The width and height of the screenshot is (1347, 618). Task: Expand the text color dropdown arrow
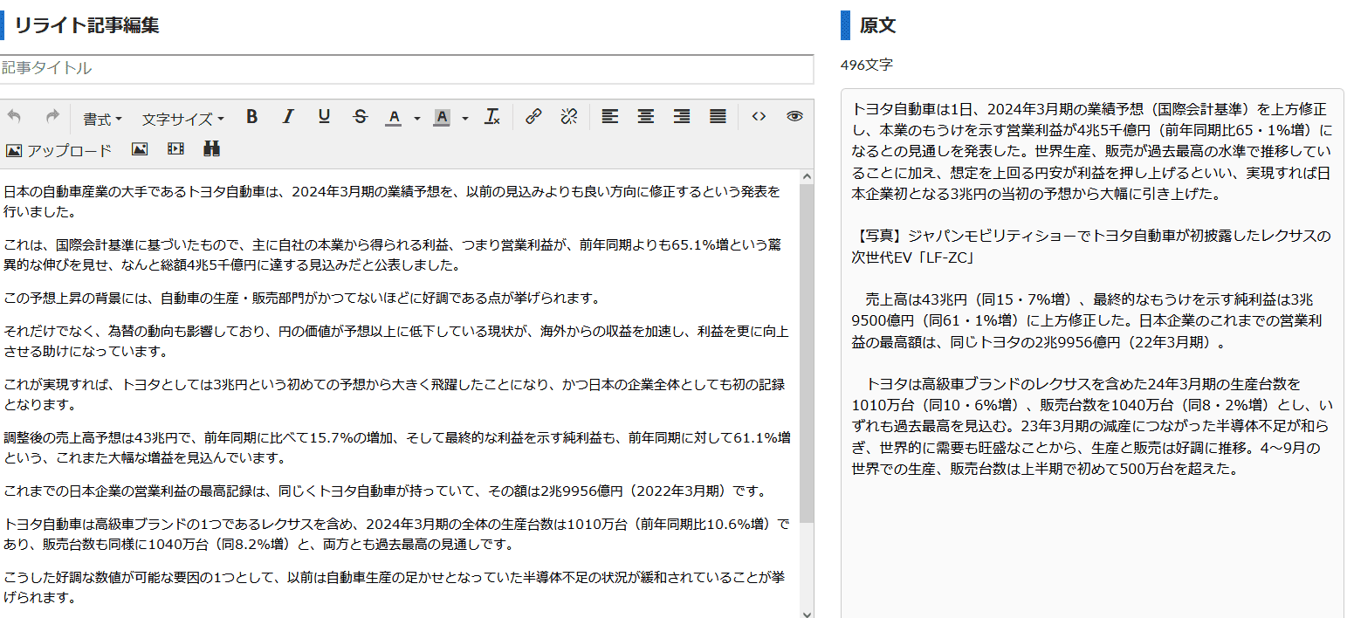point(417,118)
